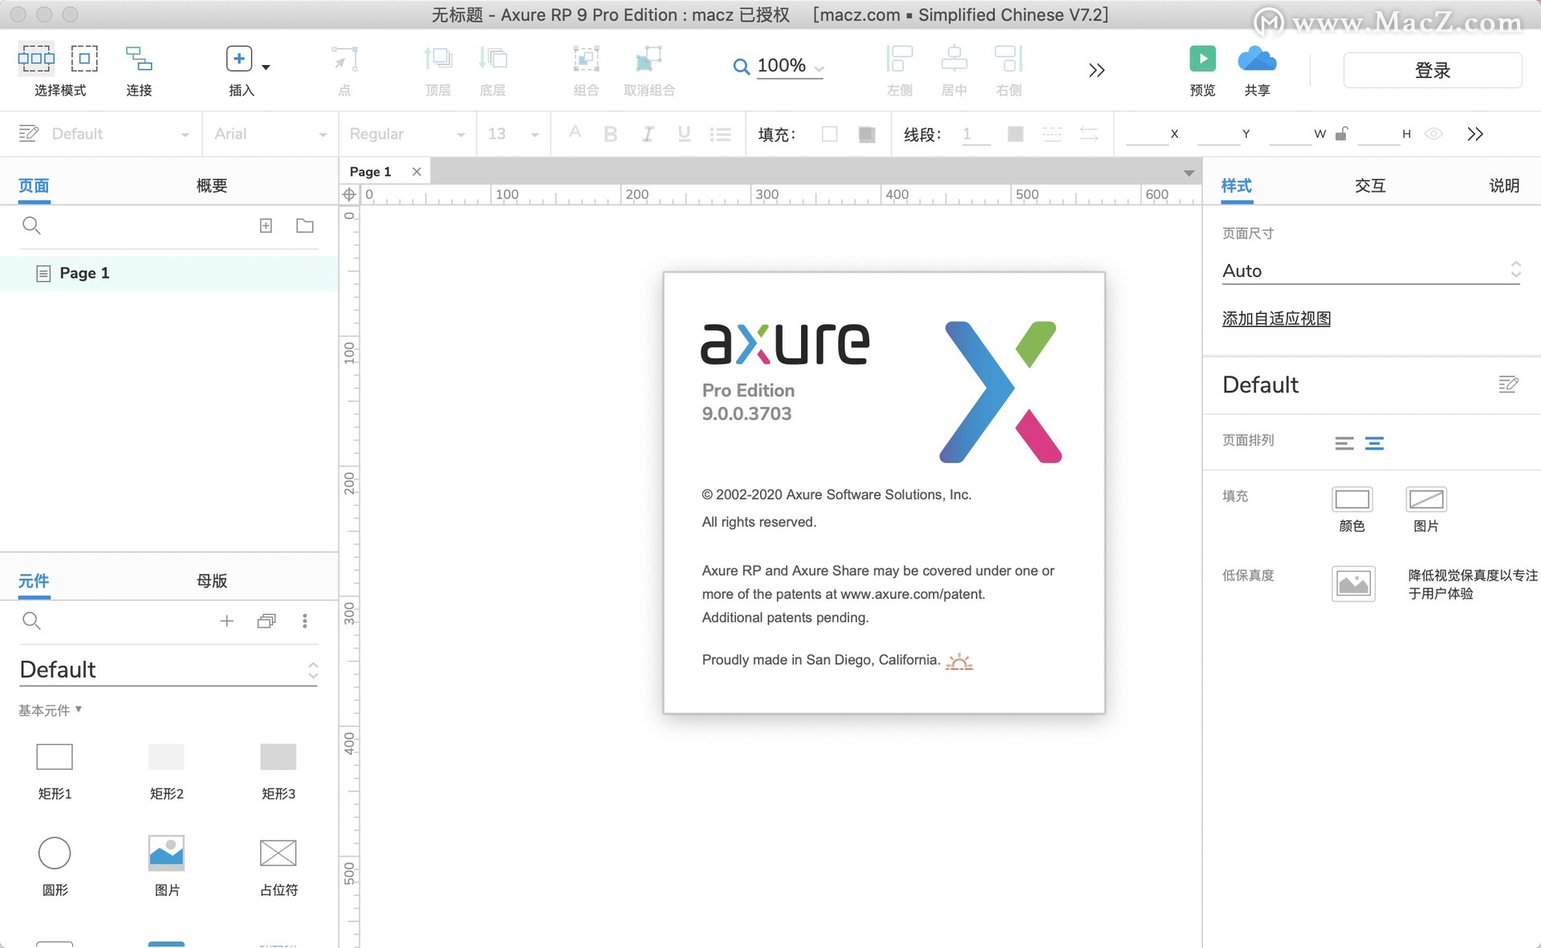Open the line arrow style icon

point(1089,134)
